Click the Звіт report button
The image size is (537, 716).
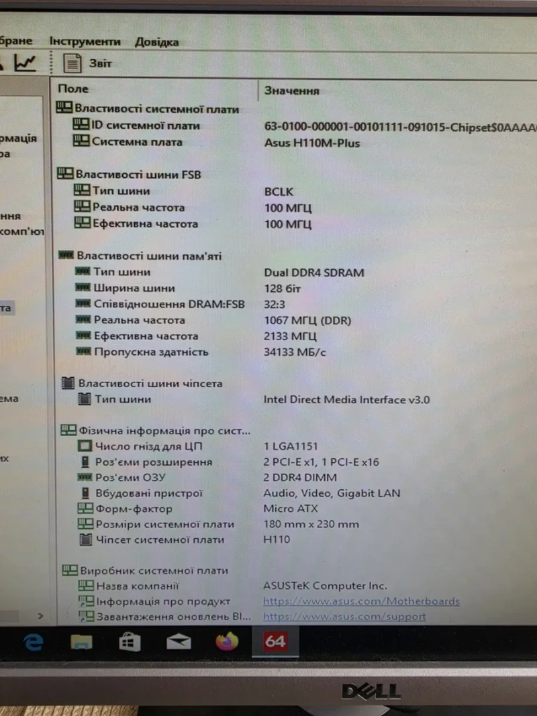click(x=87, y=63)
